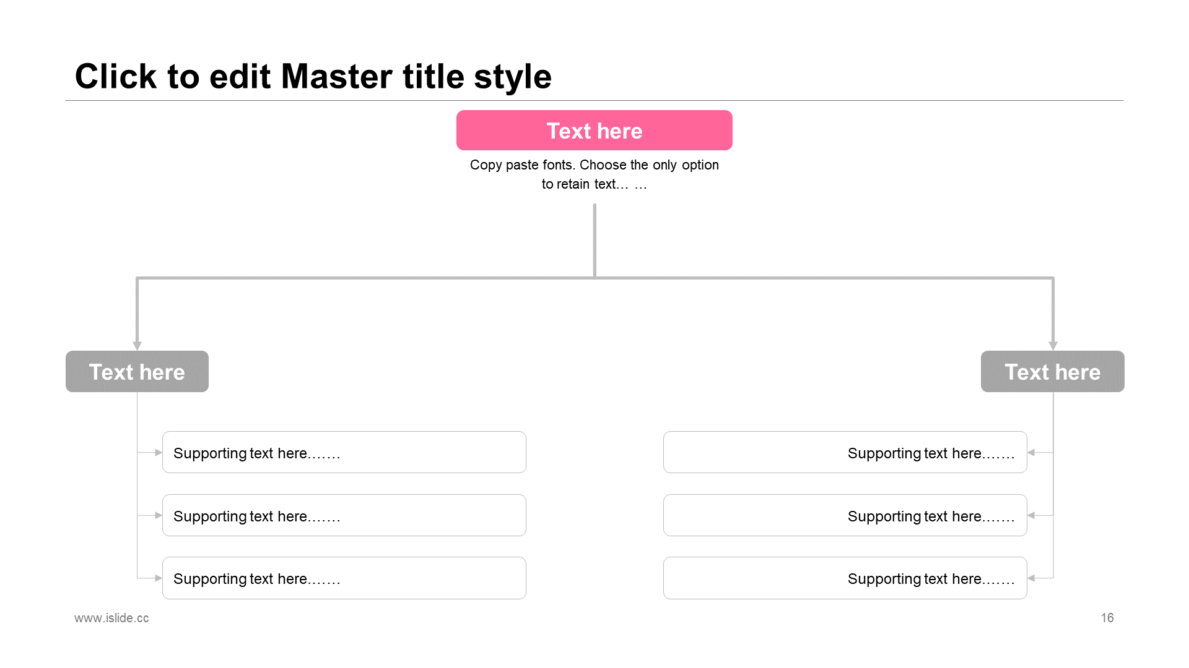This screenshot has width=1189, height=668.
Task: Click the left gray Text here box
Action: pyautogui.click(x=137, y=372)
